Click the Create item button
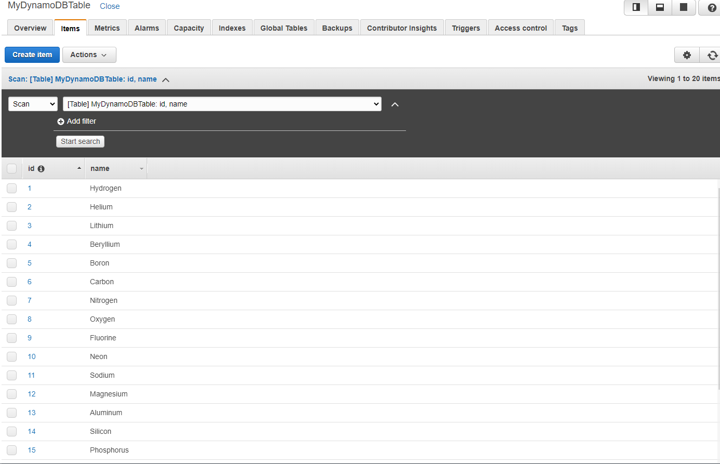This screenshot has height=464, width=720. tap(32, 55)
